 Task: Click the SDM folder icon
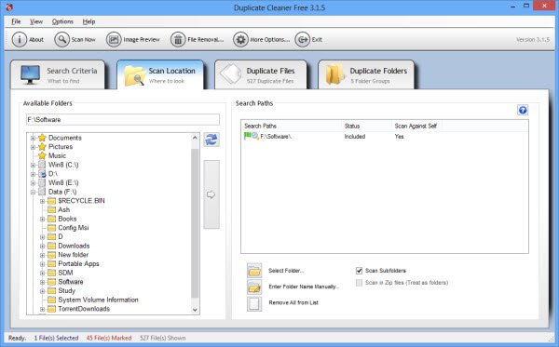[51, 273]
